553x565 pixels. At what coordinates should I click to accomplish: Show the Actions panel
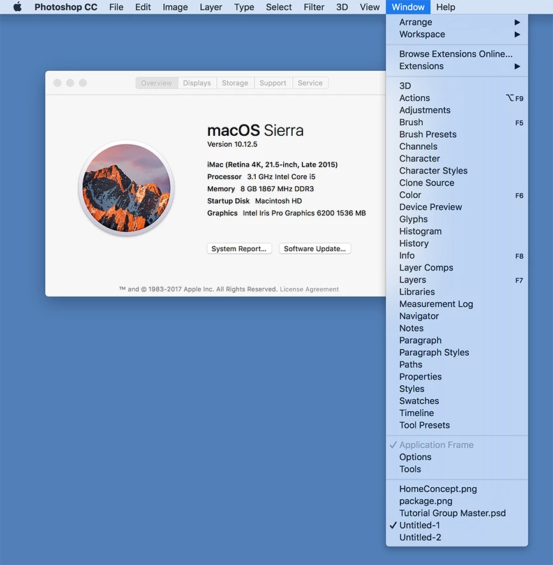[457, 98]
